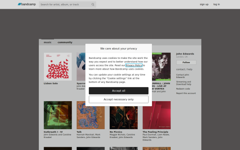
Task: Click the Talk album title
Action: [79, 132]
